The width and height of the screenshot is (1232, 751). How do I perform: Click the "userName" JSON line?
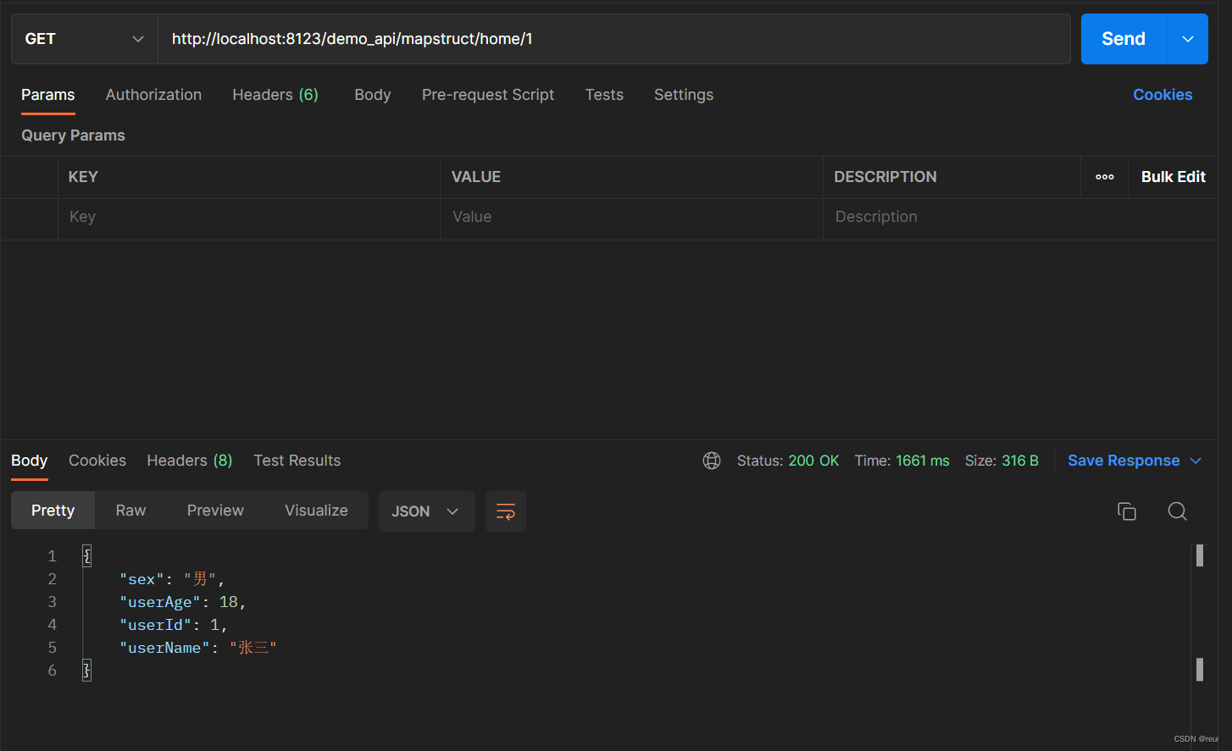point(198,648)
